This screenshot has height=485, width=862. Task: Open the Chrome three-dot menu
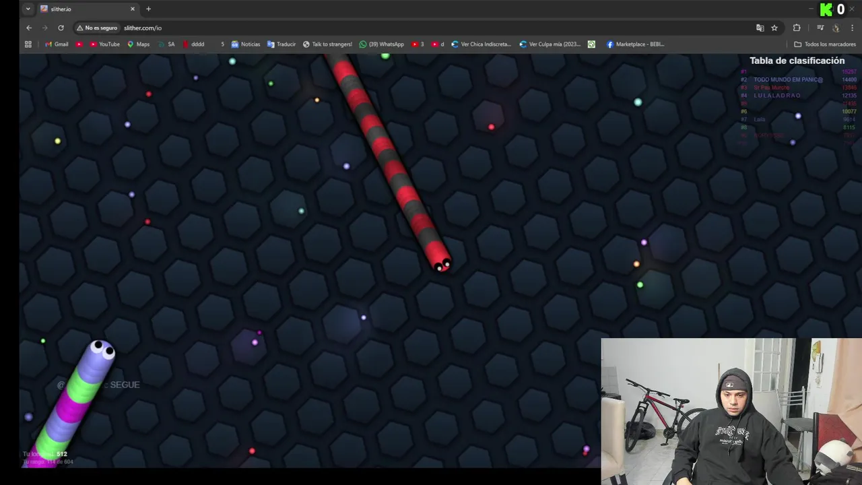(x=853, y=28)
